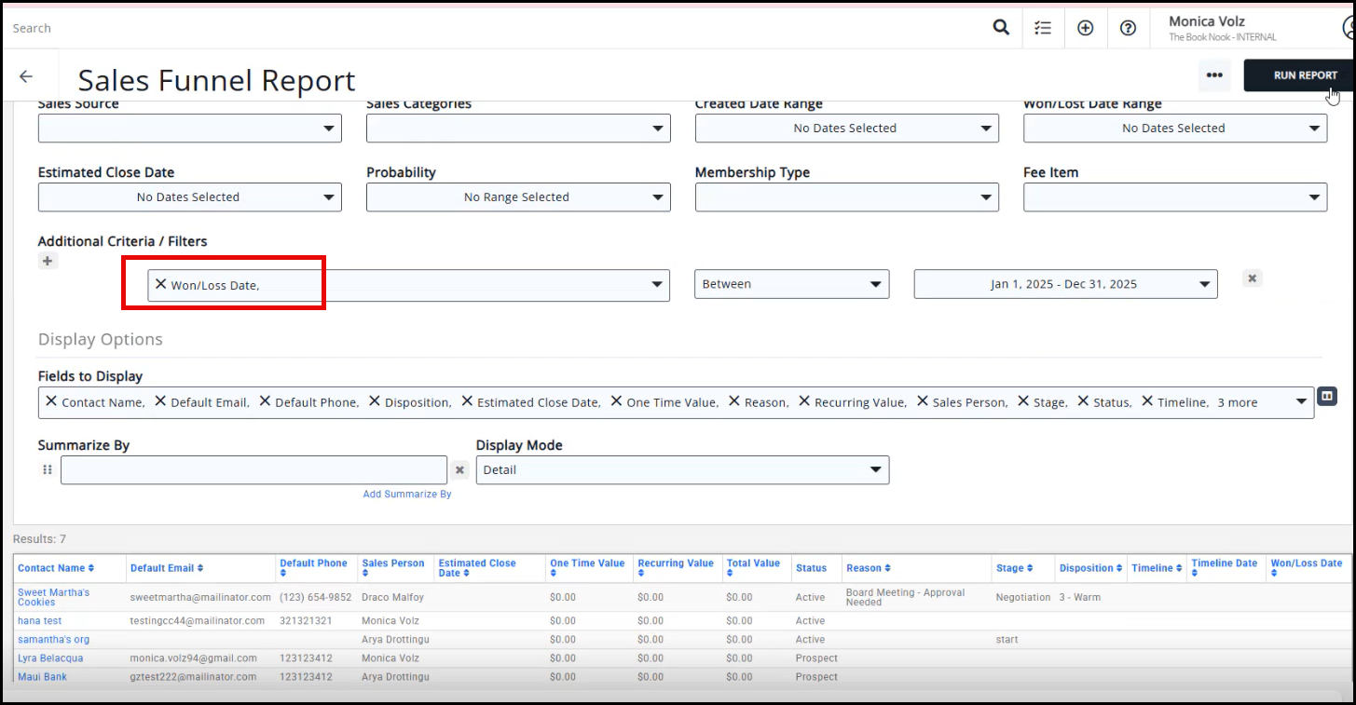The height and width of the screenshot is (705, 1356).
Task: Remove Contact Name from displayed fields
Action: tap(51, 402)
